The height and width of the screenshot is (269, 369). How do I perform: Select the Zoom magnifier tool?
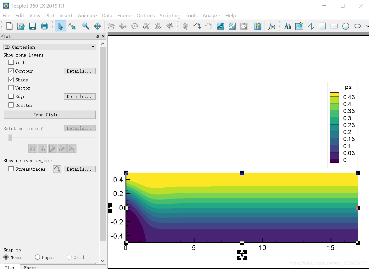point(86,26)
